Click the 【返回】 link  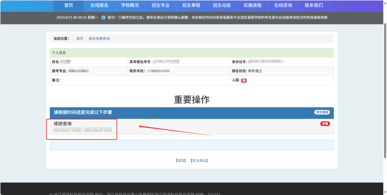tap(181, 161)
